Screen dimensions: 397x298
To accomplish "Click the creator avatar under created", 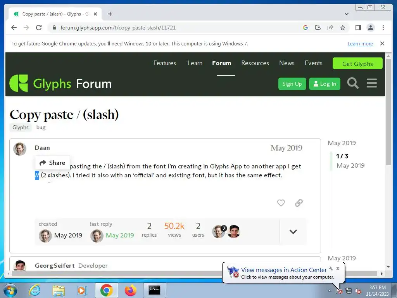I will (45, 236).
